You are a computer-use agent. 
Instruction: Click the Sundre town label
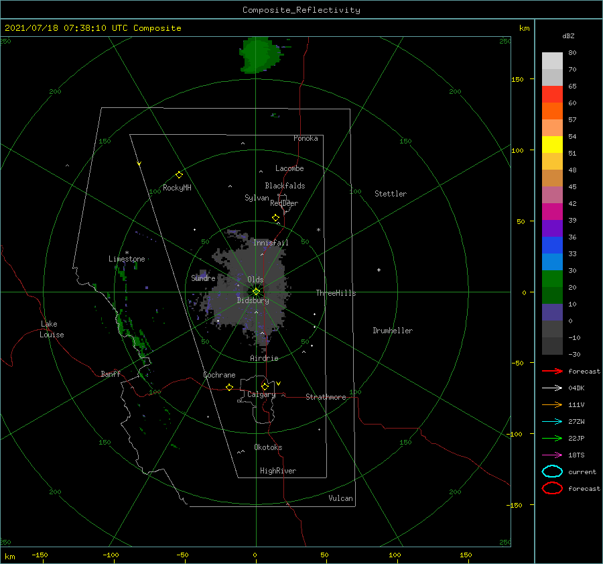(203, 278)
